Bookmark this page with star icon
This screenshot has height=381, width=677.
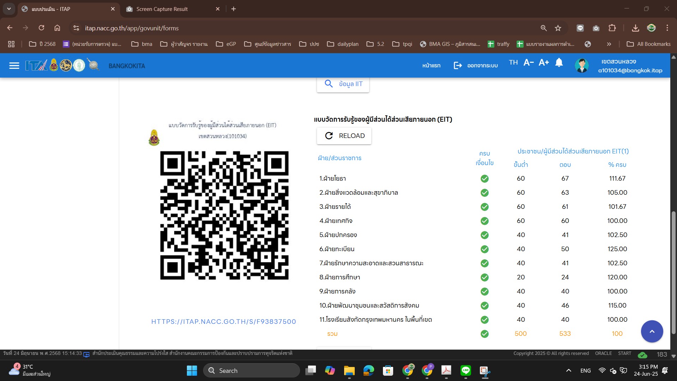click(558, 28)
